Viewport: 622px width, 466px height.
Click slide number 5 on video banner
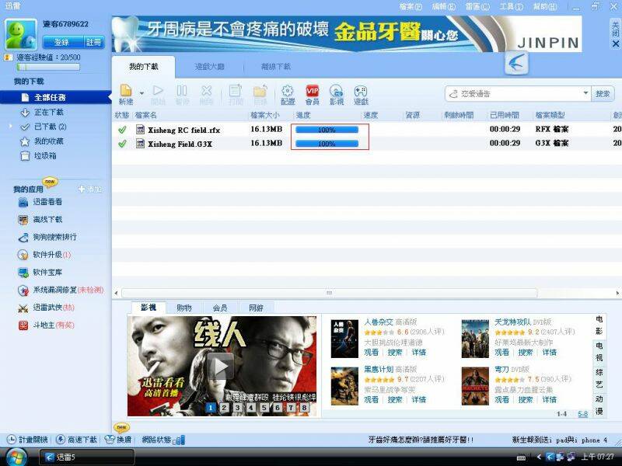pos(264,407)
